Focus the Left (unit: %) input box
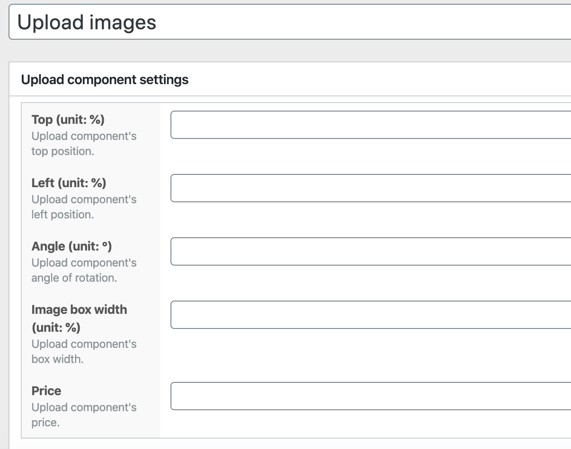This screenshot has height=449, width=571. [x=371, y=188]
